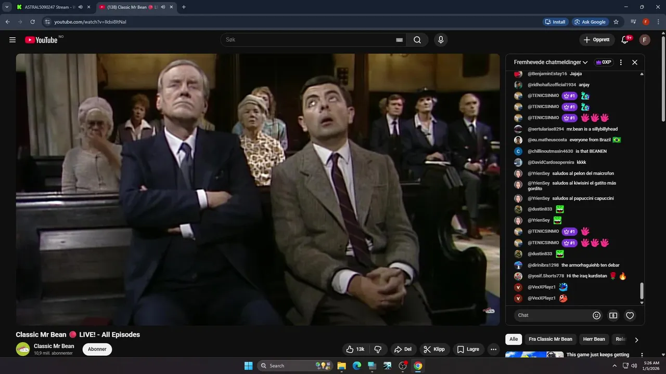666x374 pixels.
Task: Open the Classic Mr Bean channel avatar
Action: tap(23, 349)
